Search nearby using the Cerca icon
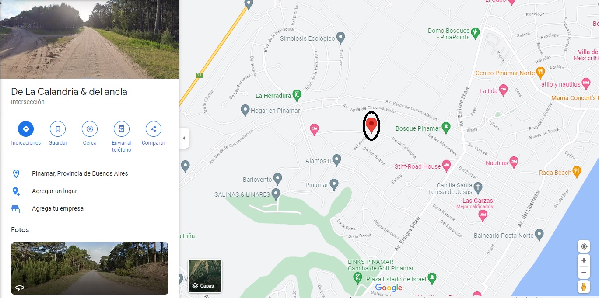 click(90, 129)
